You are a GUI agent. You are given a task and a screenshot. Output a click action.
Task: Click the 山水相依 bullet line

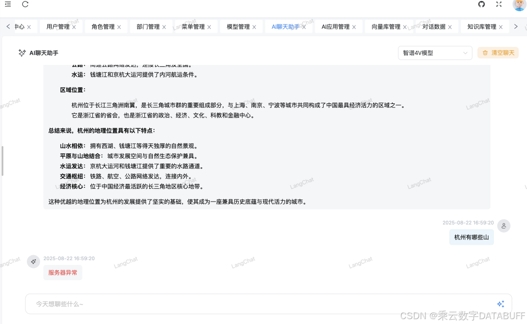(130, 146)
